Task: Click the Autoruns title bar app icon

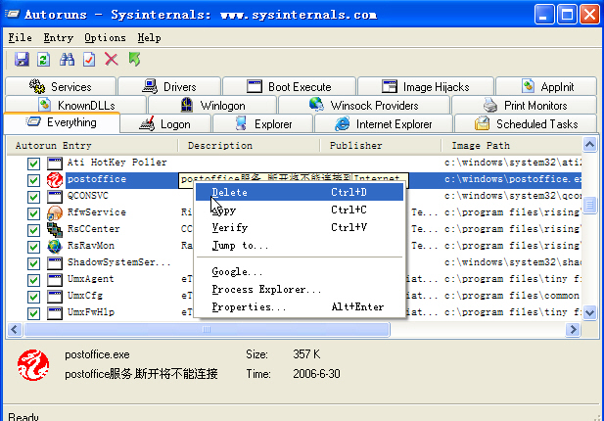Action: 12,15
